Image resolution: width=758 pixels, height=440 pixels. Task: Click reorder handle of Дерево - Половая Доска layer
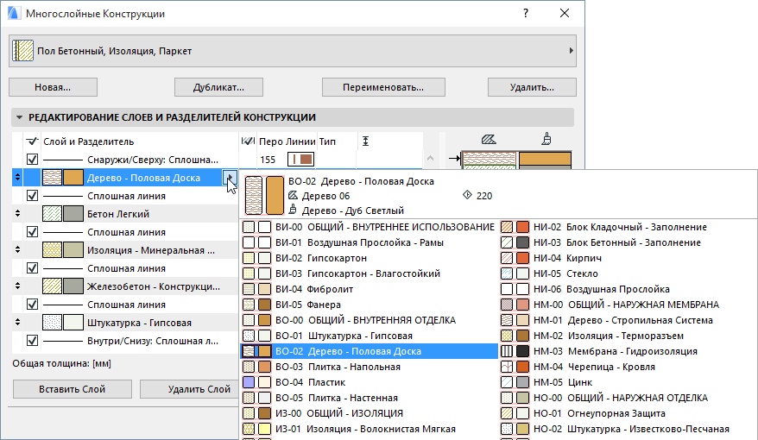(17, 178)
